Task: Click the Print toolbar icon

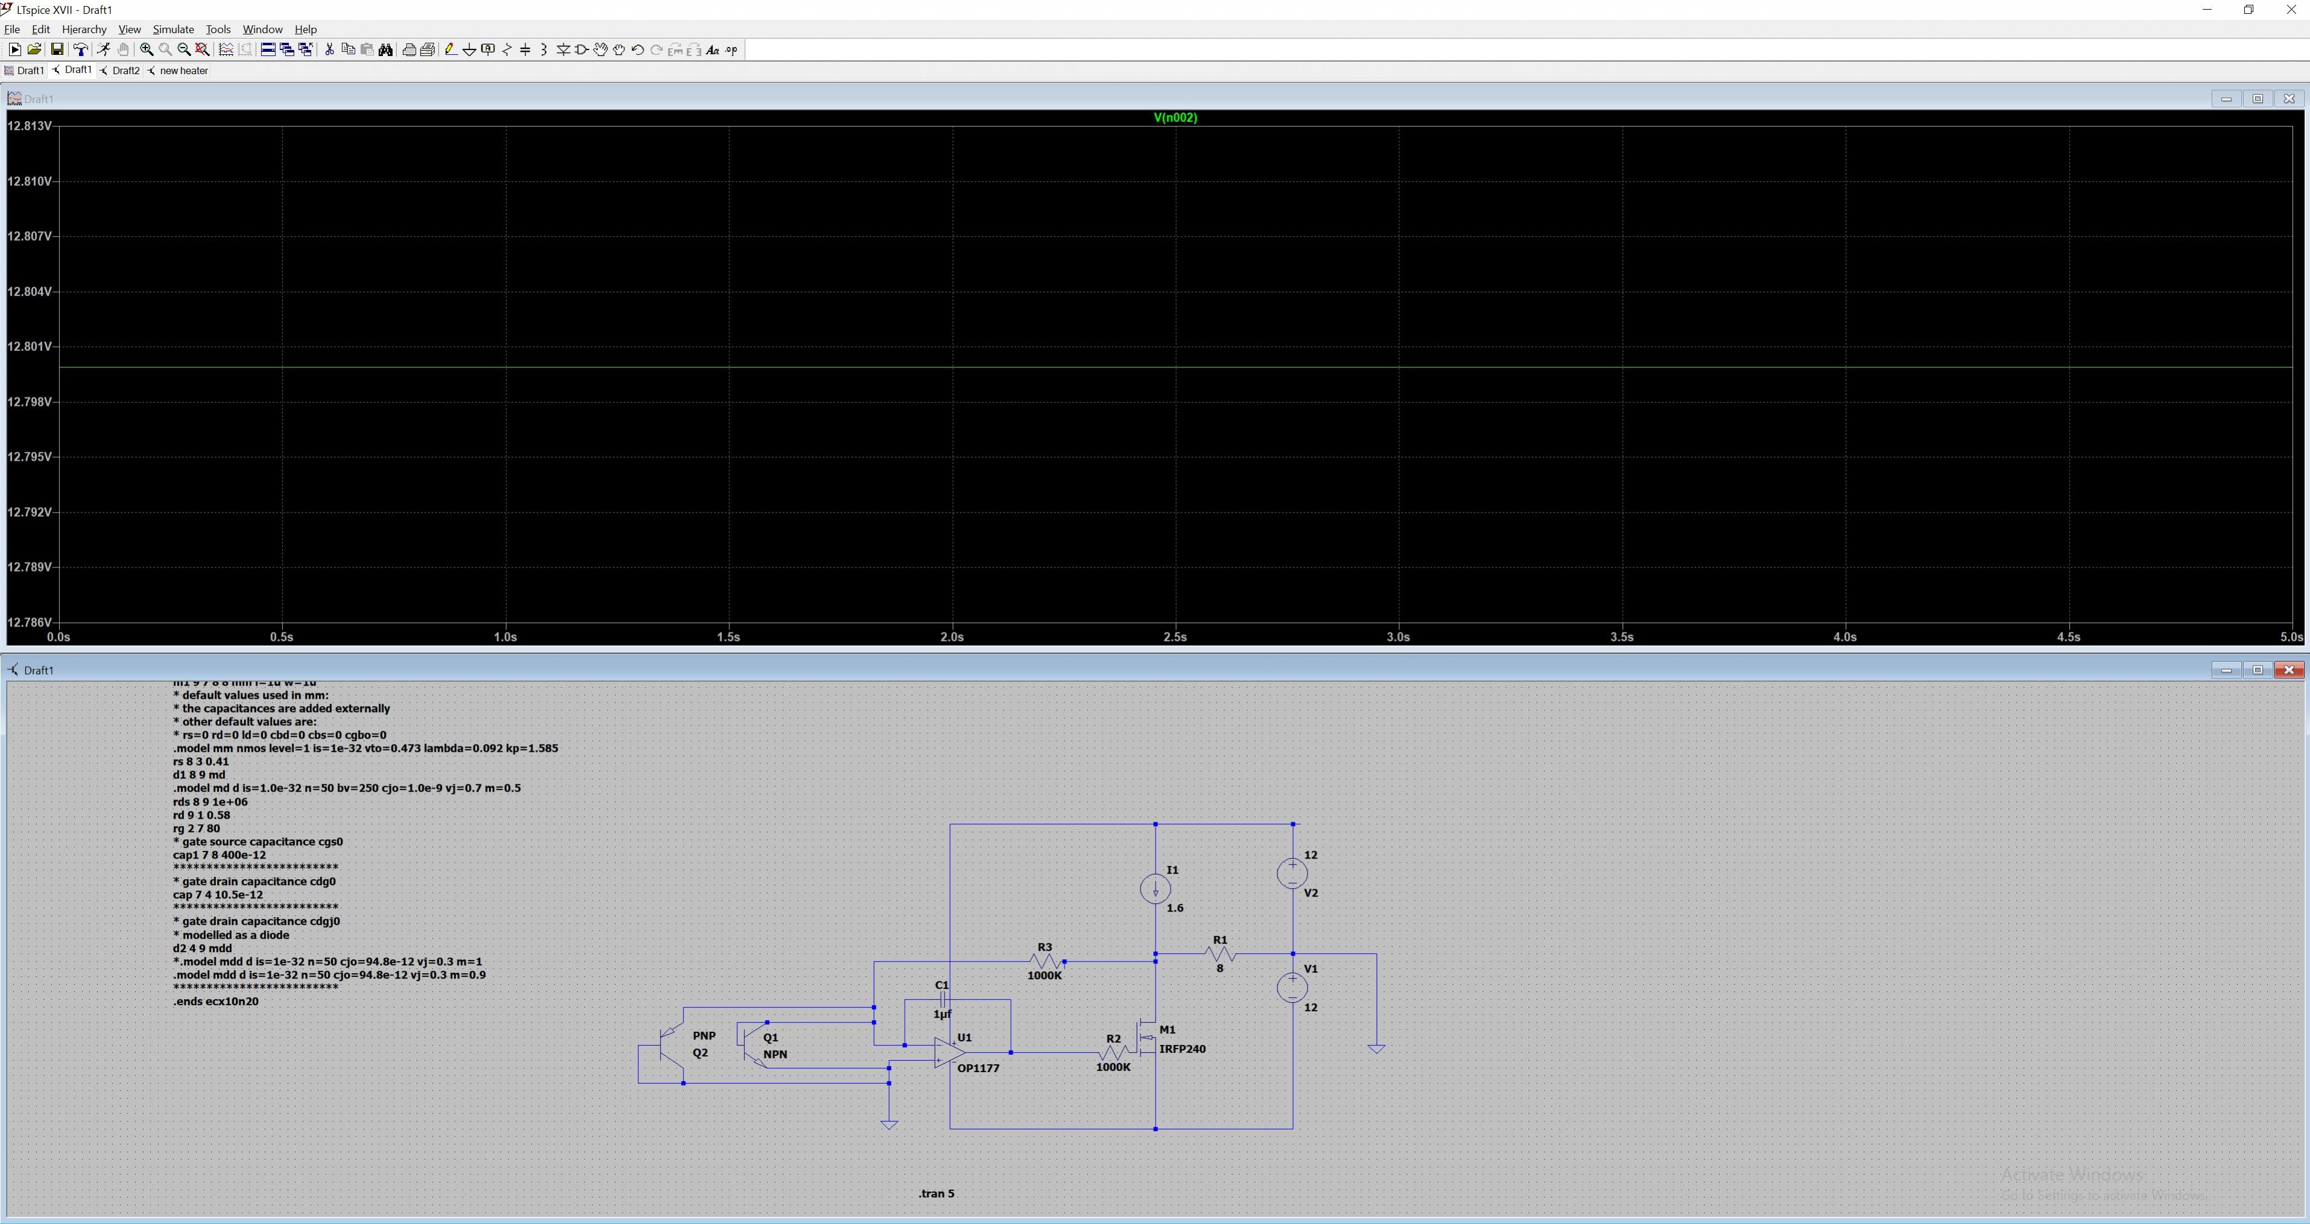Action: (428, 50)
